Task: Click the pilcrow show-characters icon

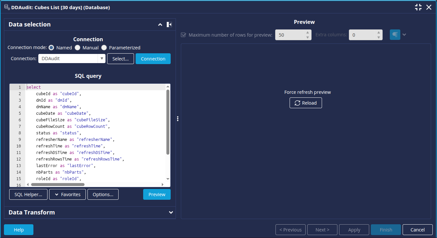Action: point(395,35)
